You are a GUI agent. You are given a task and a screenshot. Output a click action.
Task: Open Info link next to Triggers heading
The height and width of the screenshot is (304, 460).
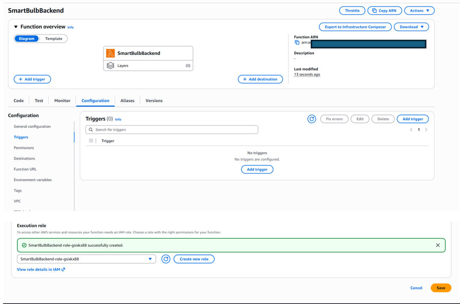click(x=118, y=119)
